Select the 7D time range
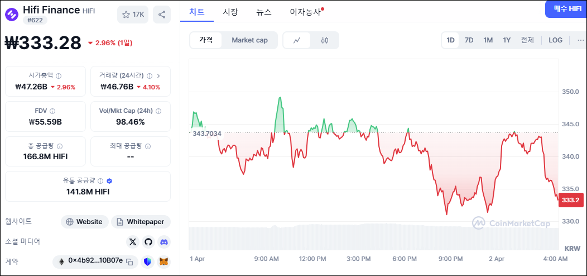 pos(469,40)
